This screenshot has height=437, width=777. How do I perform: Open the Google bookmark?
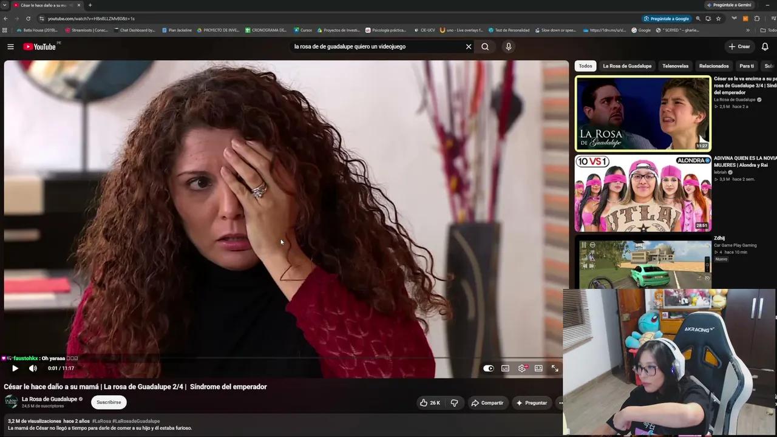(641, 30)
